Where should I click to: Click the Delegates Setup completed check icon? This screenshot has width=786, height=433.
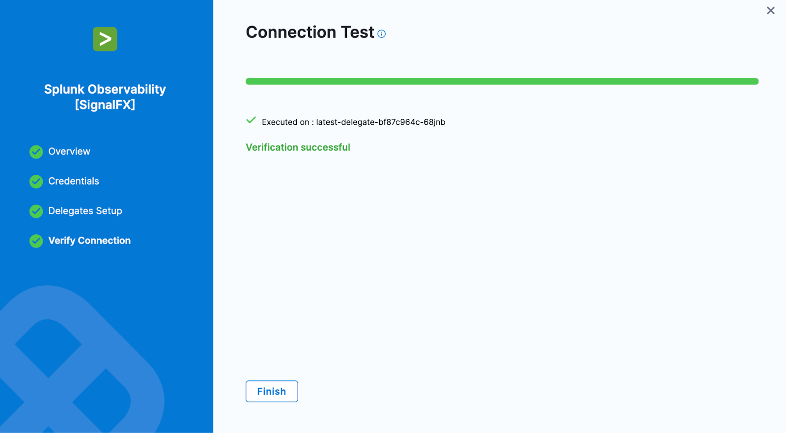[36, 211]
